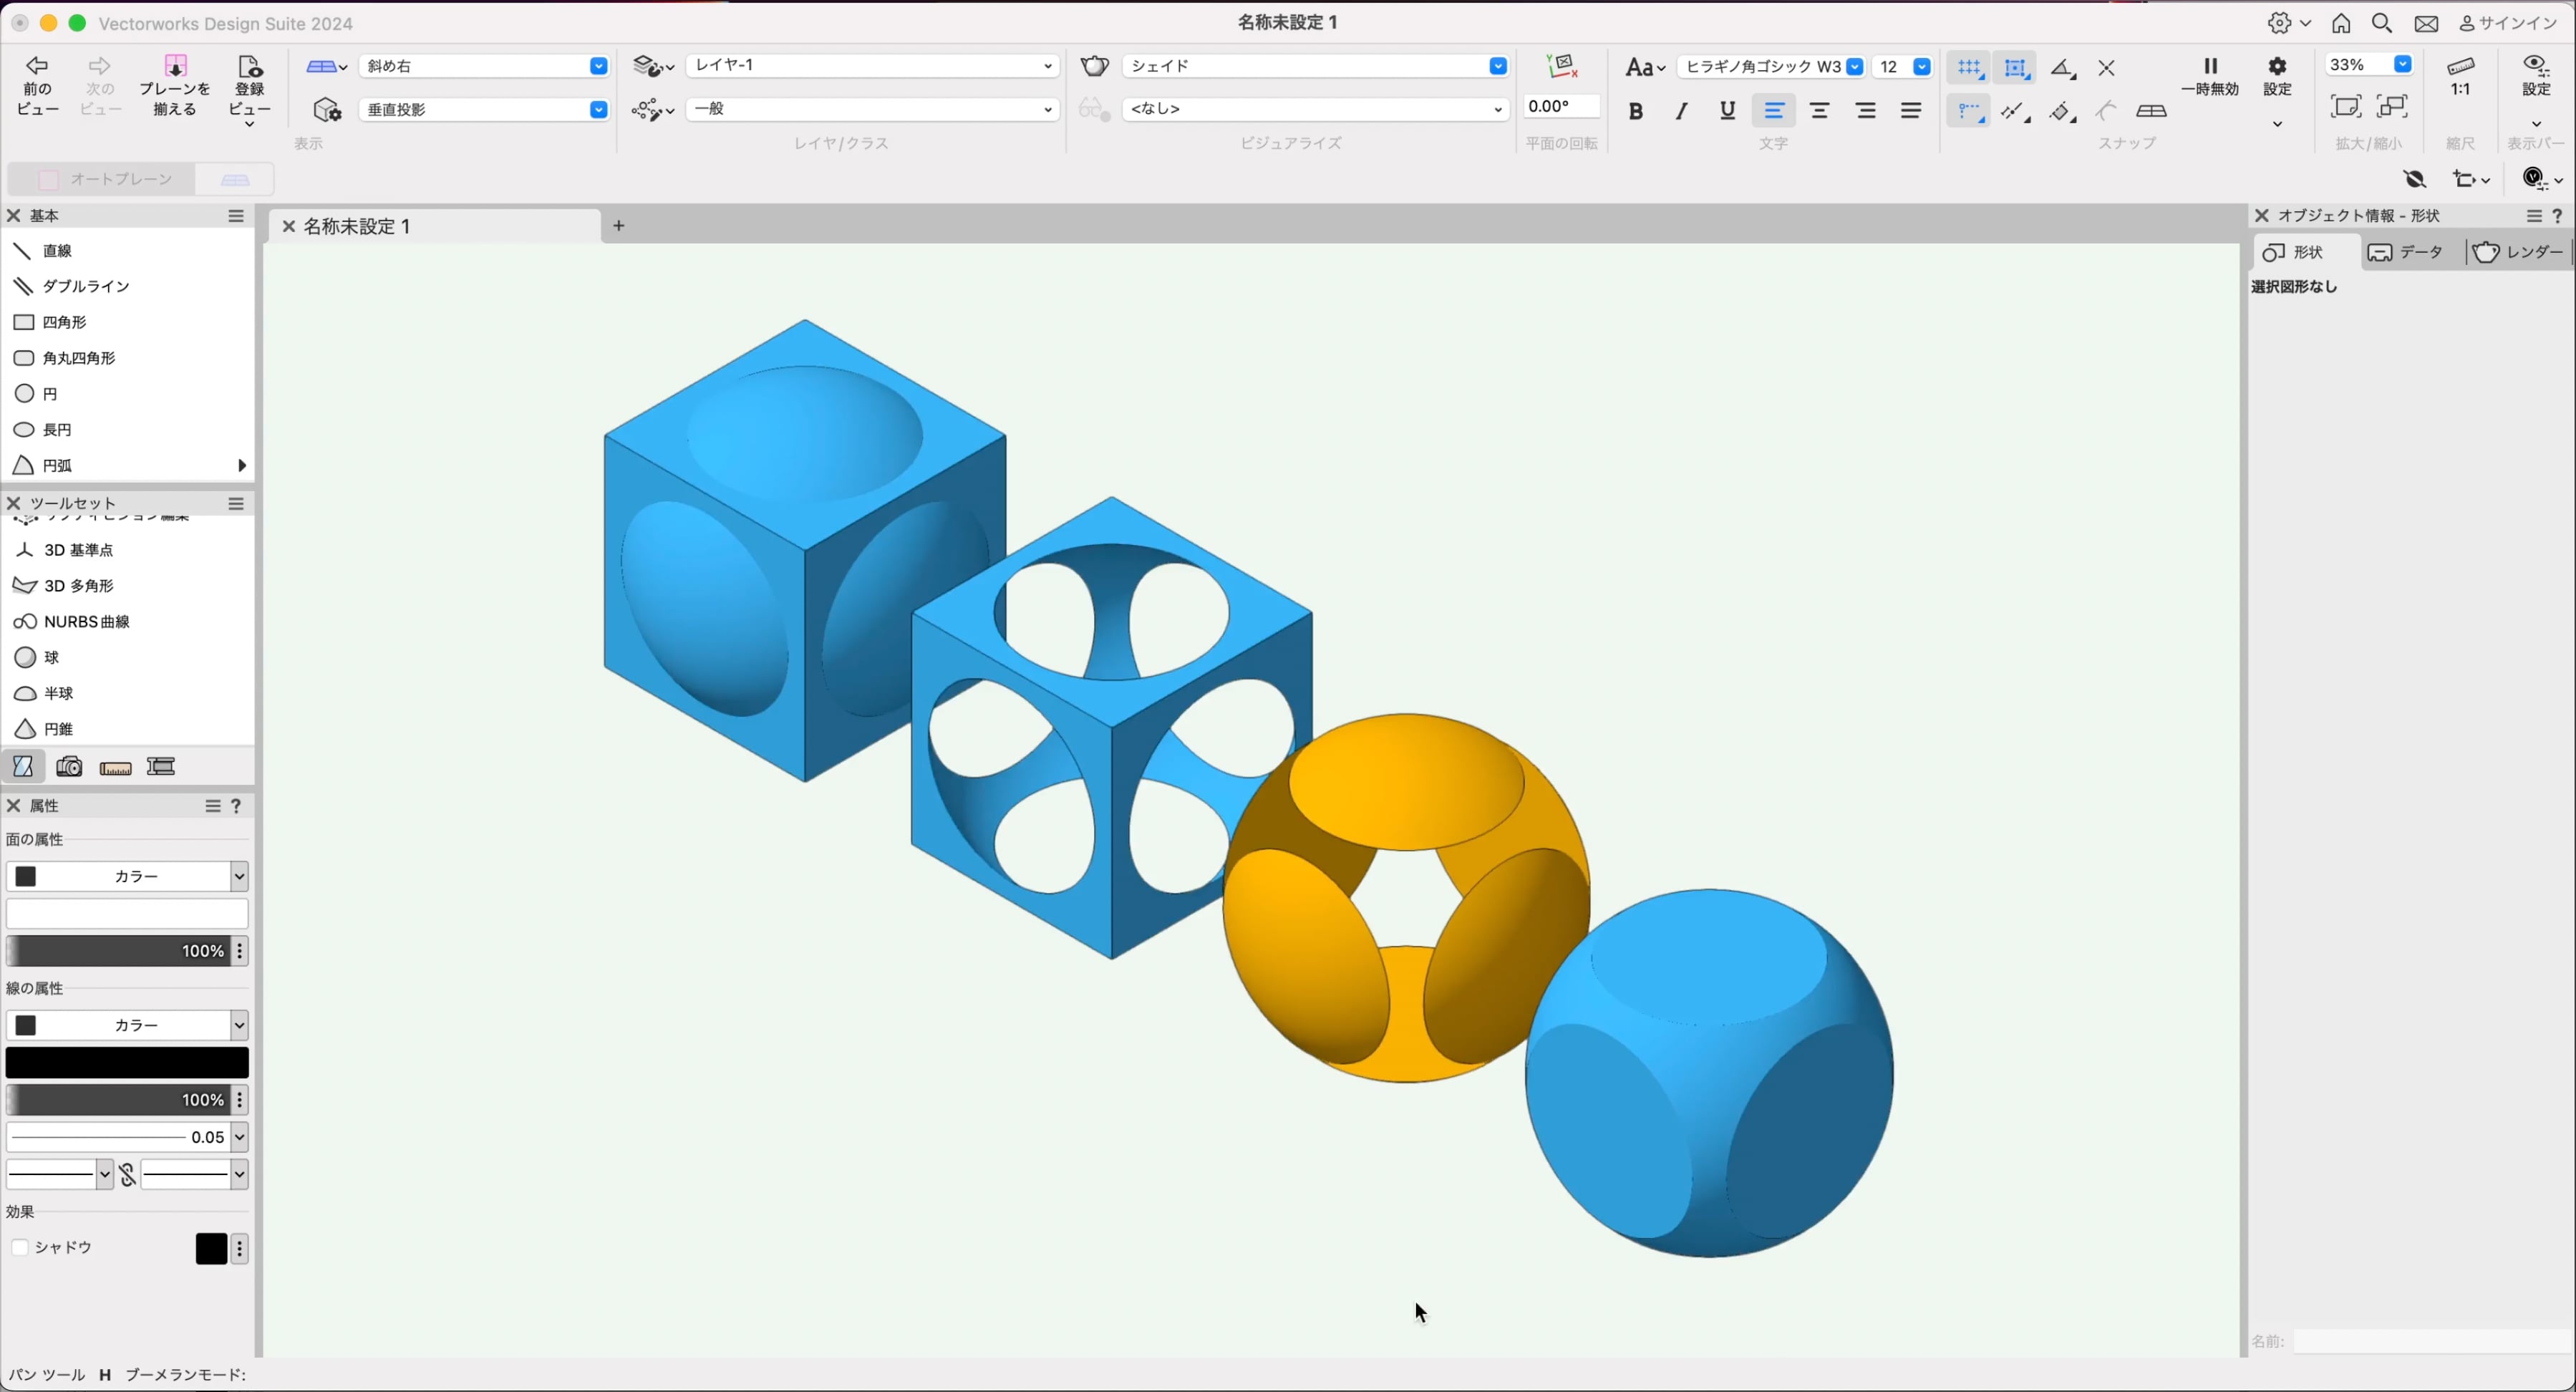
Task: Open the レイヤ-1 layer dropdown
Action: click(872, 66)
